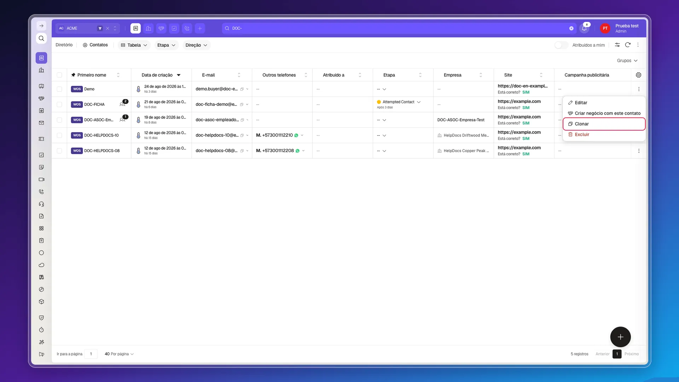The width and height of the screenshot is (679, 382).
Task: Select the DOC-ASOC-Em... row checkbox
Action: 59,120
